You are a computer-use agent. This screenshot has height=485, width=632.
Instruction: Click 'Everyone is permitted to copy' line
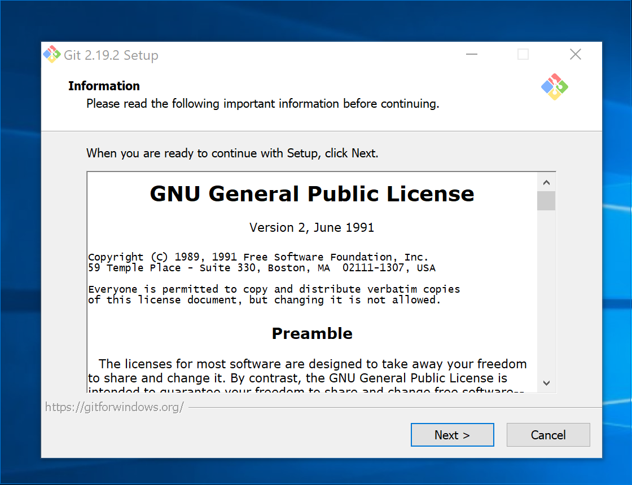pos(274,289)
